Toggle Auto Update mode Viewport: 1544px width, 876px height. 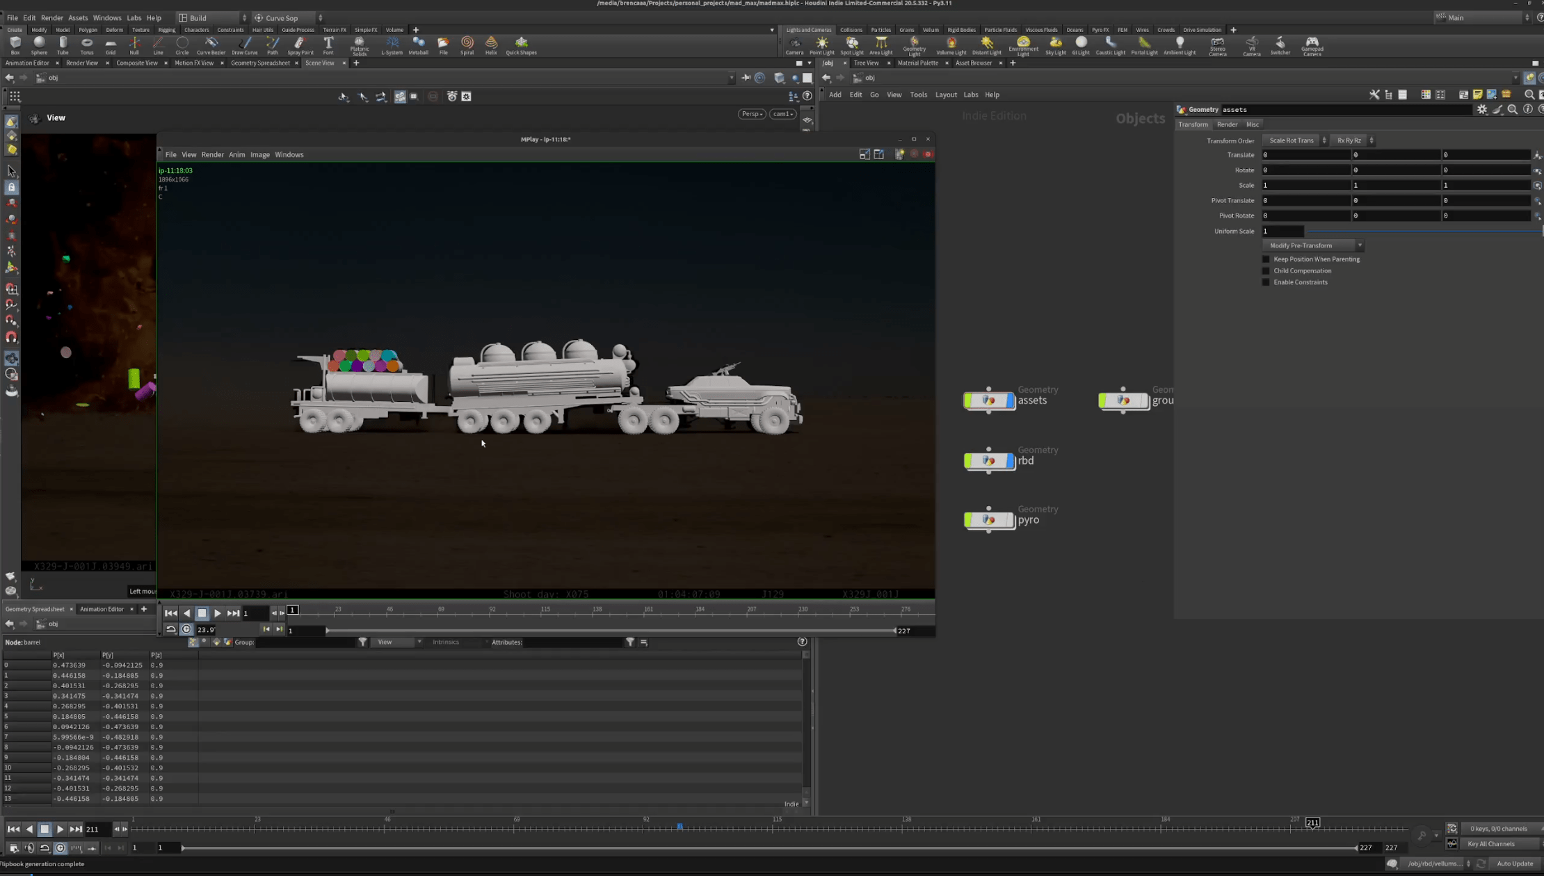1513,863
